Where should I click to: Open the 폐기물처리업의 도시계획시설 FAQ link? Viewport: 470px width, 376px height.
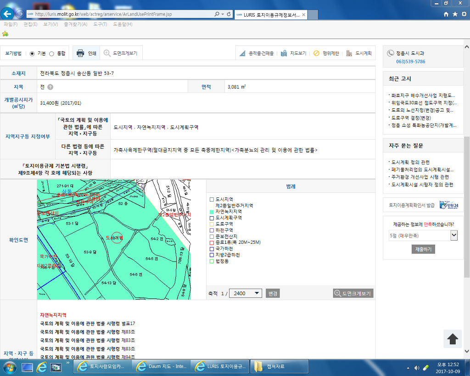tap(422, 170)
